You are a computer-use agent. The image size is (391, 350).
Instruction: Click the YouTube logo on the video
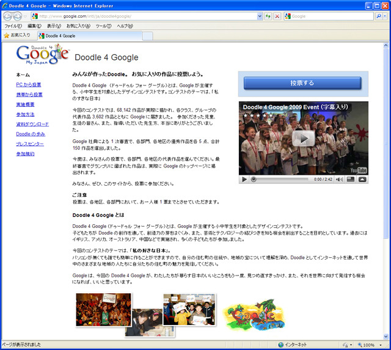[359, 170]
